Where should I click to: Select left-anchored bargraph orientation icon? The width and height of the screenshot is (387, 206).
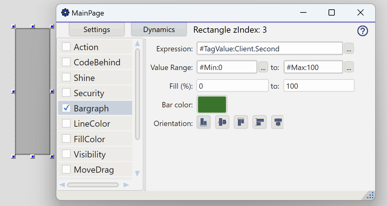click(259, 122)
